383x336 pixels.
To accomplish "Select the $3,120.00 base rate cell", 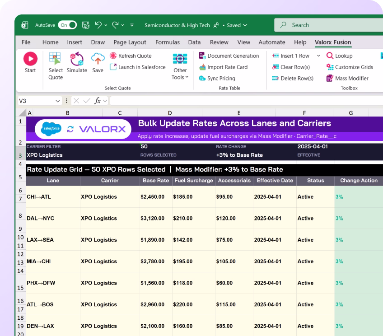I will click(156, 218).
